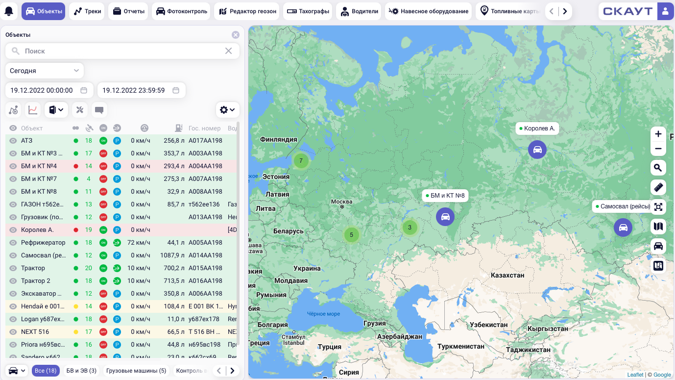675x380 pixels.
Task: Expand the Сегодня period dropdown
Action: point(45,71)
